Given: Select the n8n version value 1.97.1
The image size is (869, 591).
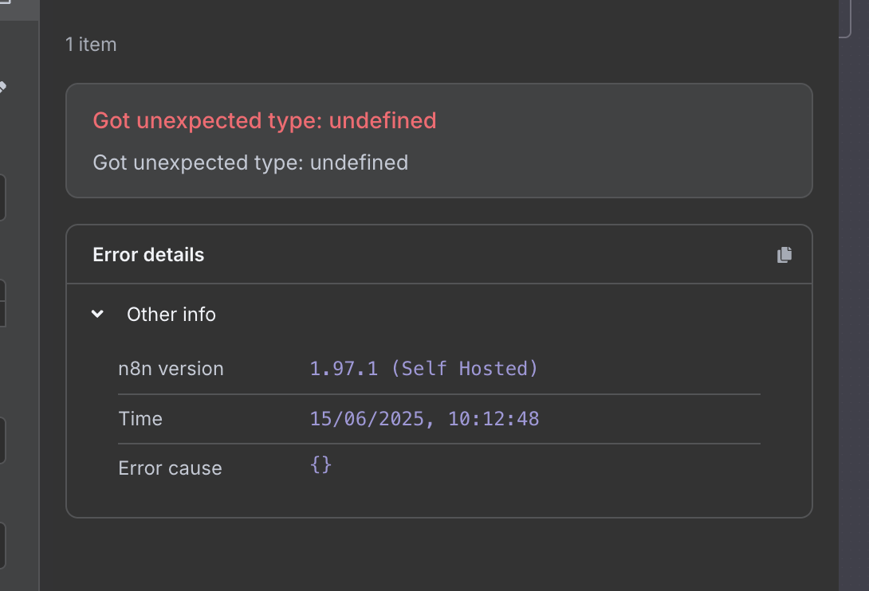Looking at the screenshot, I should pos(423,369).
